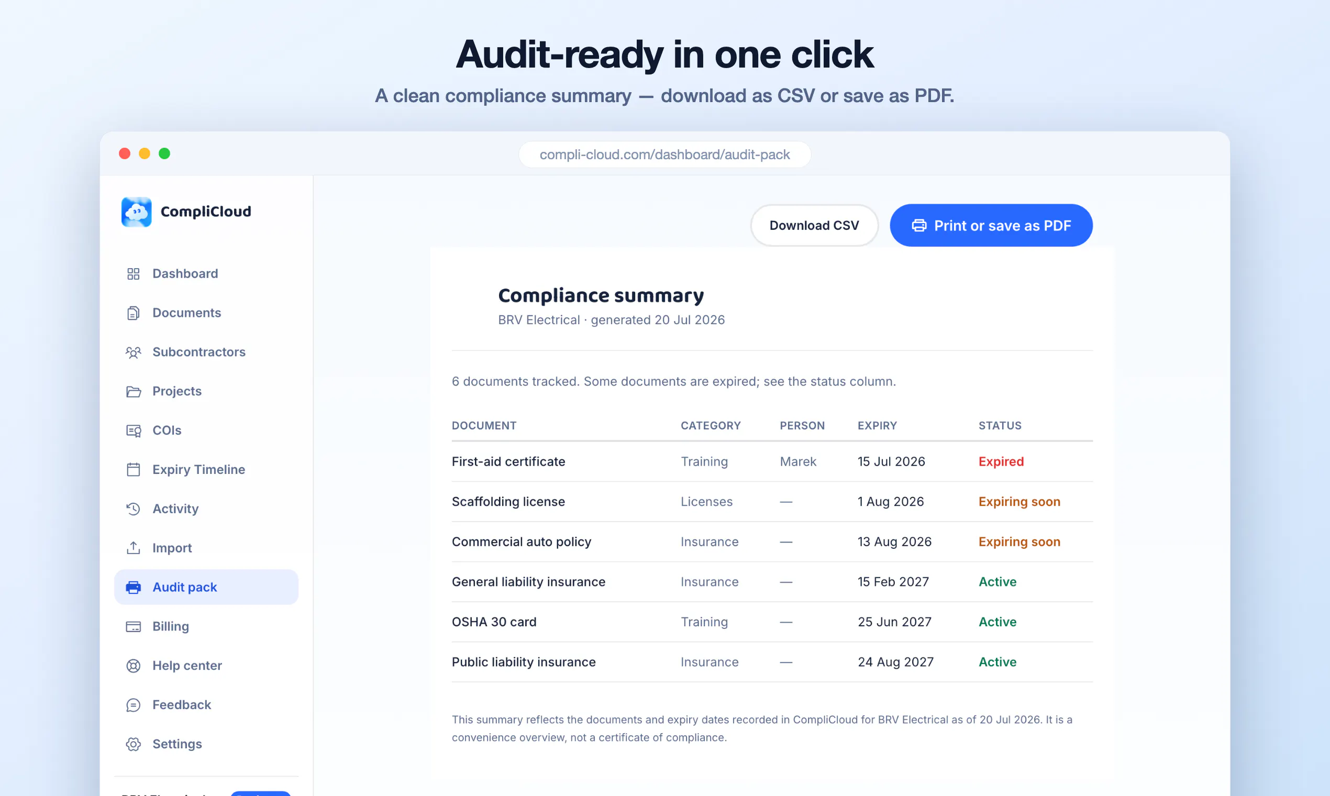Click the DOCUMENT column header
1330x796 pixels.
click(484, 425)
